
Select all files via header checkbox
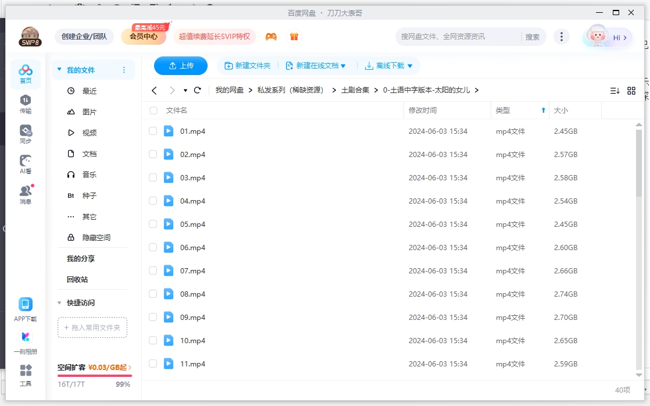coord(153,110)
